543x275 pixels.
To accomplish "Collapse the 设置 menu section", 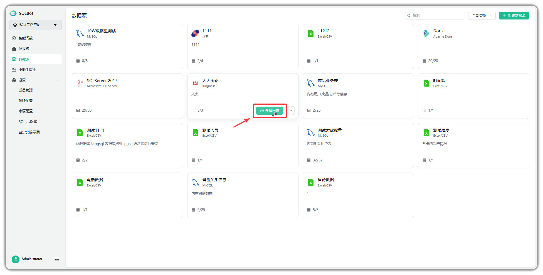I will tap(56, 80).
